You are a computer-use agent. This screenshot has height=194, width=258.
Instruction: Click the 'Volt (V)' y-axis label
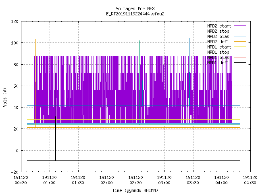tap(5, 97)
